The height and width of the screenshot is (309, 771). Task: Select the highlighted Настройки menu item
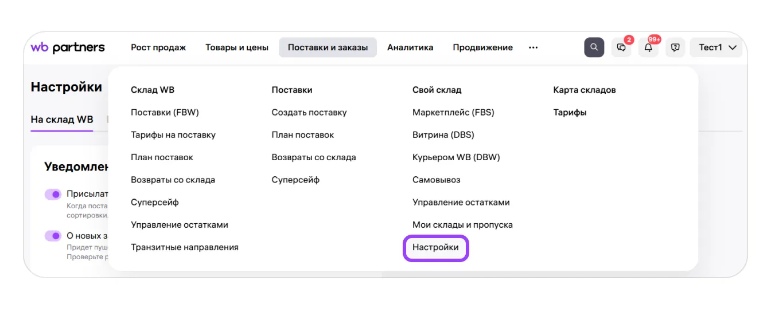point(435,248)
